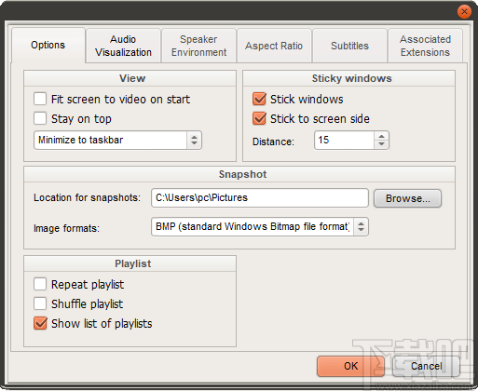The height and width of the screenshot is (391, 478).
Task: Close the dialog with the orange X
Action: point(464,12)
